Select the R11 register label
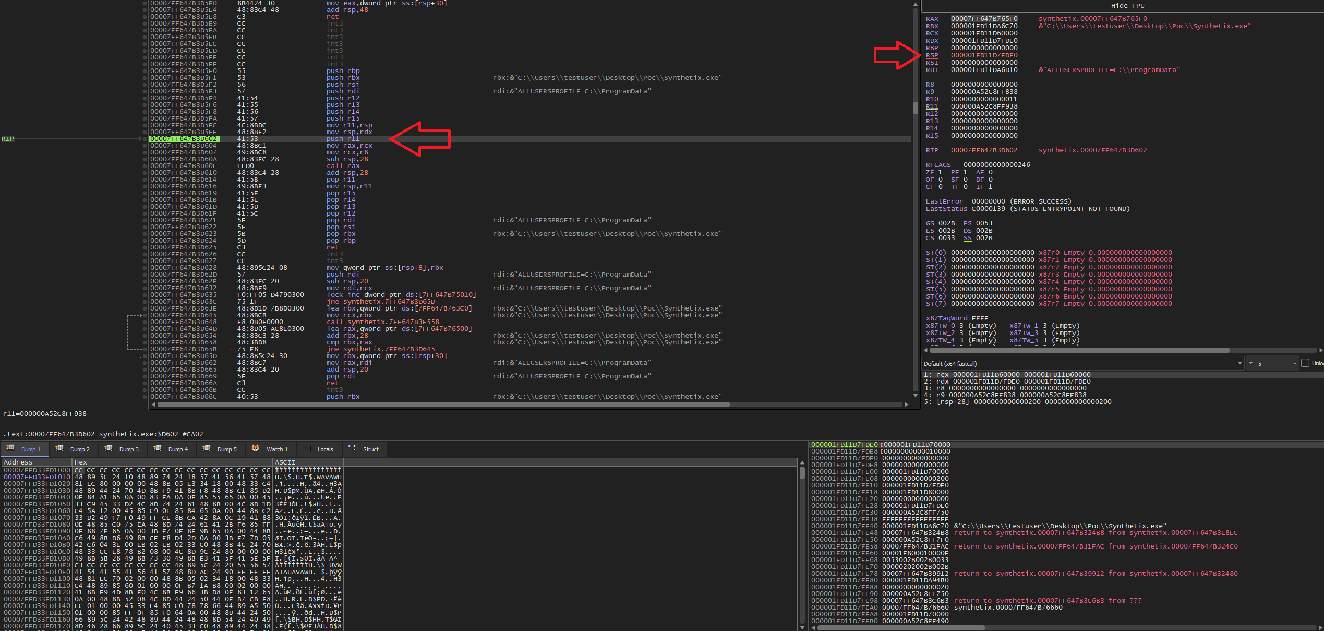The height and width of the screenshot is (631, 1324). pyautogui.click(x=932, y=106)
